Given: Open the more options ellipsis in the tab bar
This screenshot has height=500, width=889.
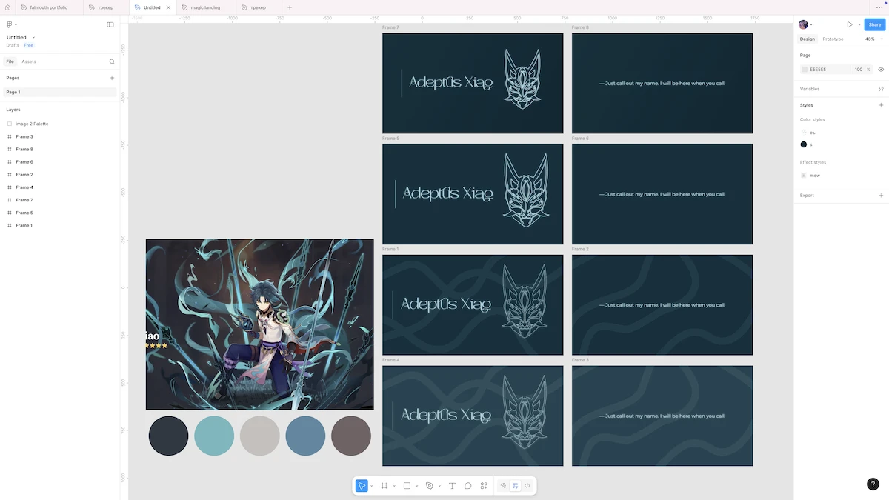Looking at the screenshot, I should coord(879,7).
